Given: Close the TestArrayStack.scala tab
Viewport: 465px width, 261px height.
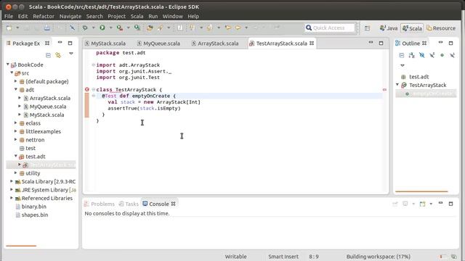Looking at the screenshot, I should click(x=312, y=43).
